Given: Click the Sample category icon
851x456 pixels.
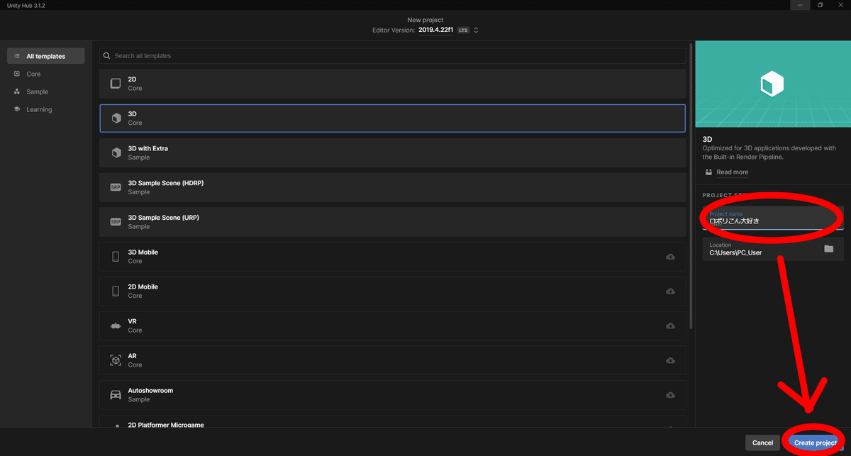Looking at the screenshot, I should tap(17, 91).
